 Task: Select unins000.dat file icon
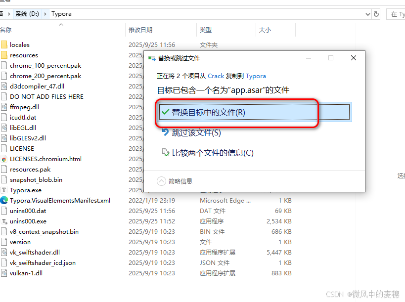pyautogui.click(x=4, y=211)
